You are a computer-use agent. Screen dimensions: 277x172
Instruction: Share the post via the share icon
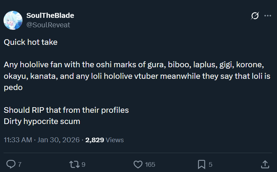(265, 164)
